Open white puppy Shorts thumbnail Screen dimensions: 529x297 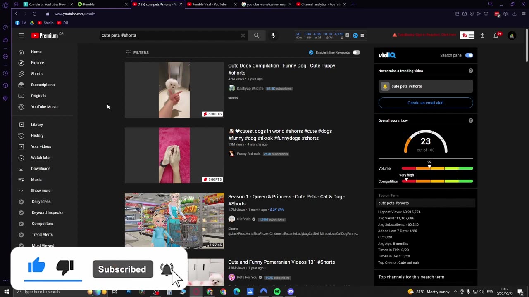(174, 90)
